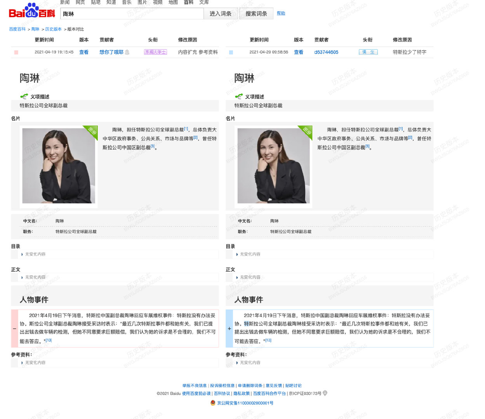Toggle the blue version marker for 2021-04-20
485x419 pixels.
point(230,52)
